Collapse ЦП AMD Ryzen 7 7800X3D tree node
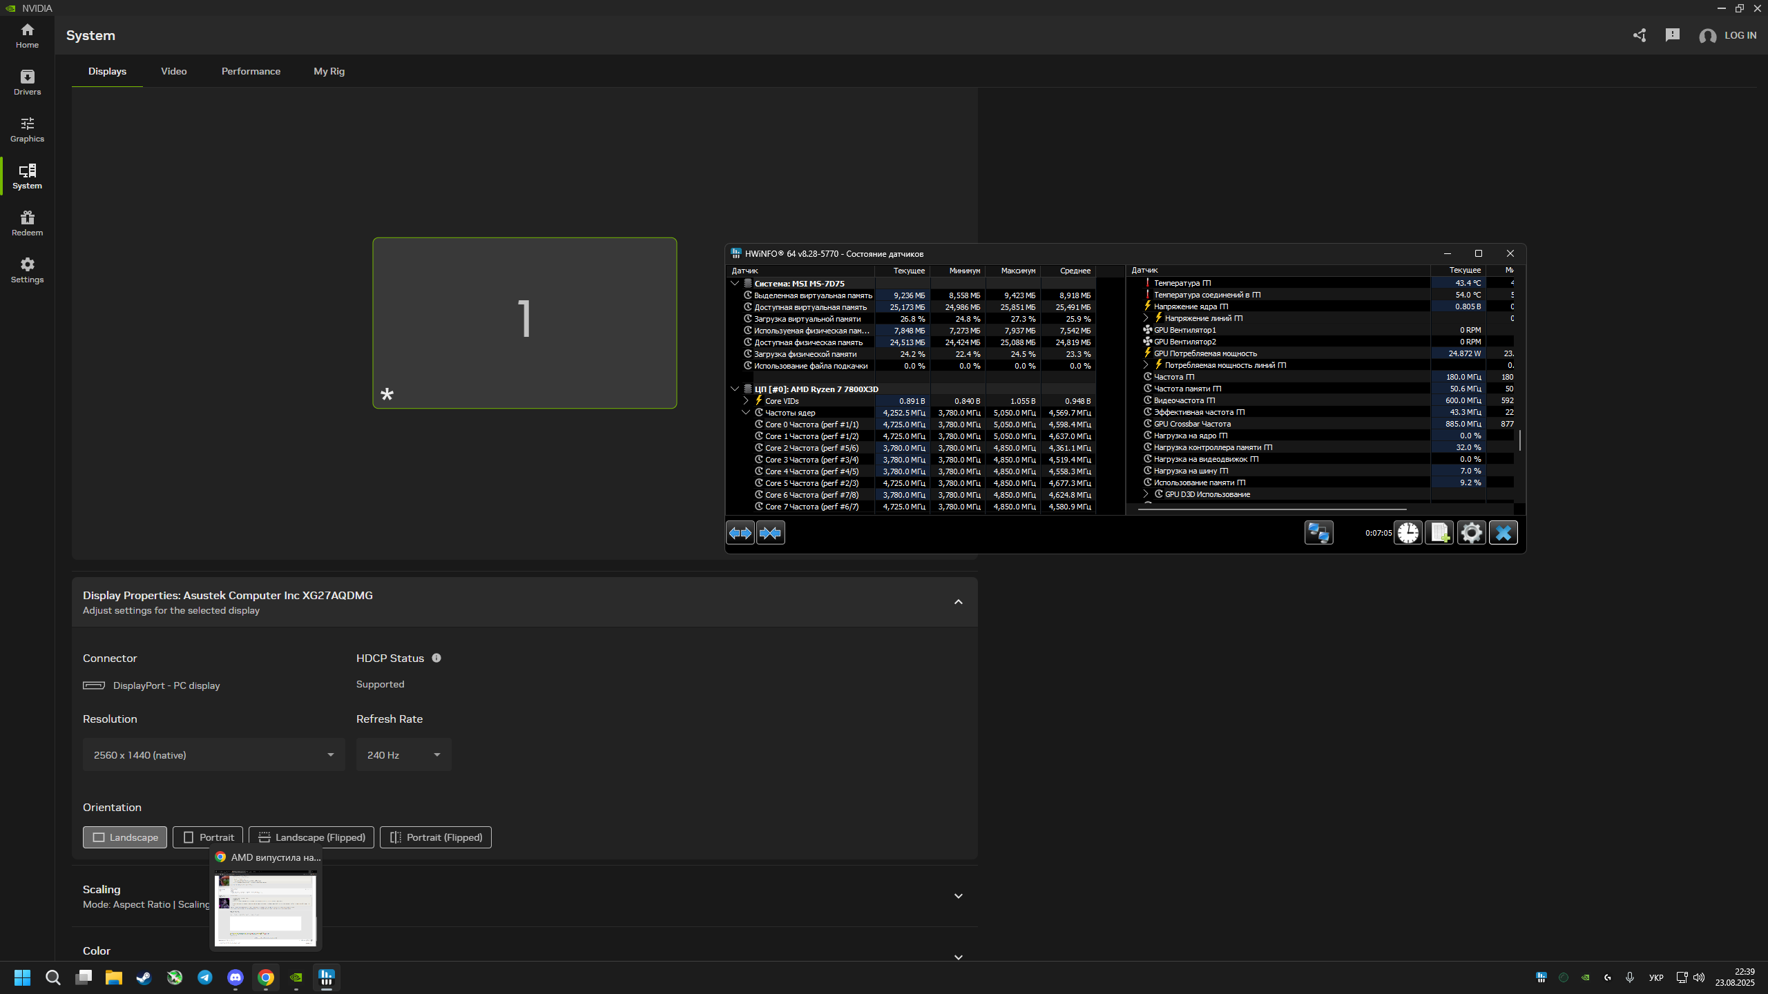Viewport: 1768px width, 994px height. pos(735,389)
